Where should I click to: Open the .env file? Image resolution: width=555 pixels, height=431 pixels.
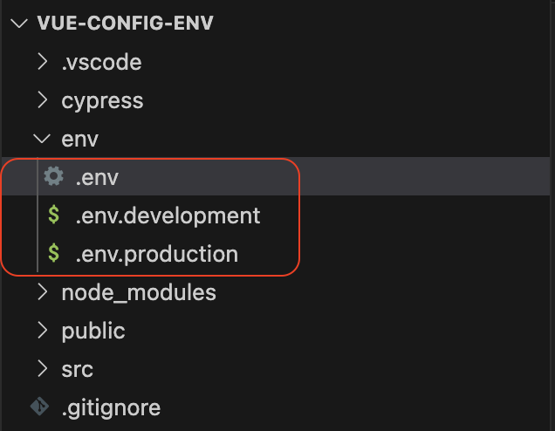coord(97,178)
